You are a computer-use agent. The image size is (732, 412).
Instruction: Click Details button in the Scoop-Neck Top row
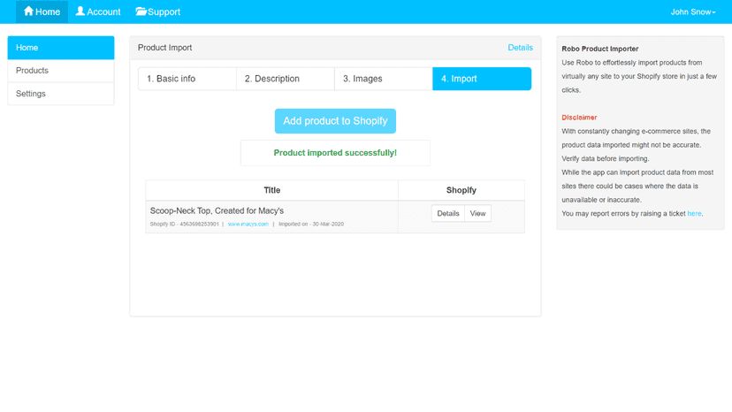point(448,213)
